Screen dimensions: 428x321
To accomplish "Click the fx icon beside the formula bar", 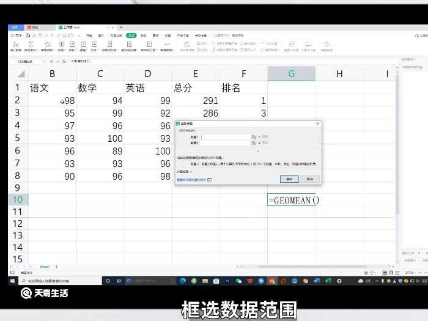I will pos(64,61).
